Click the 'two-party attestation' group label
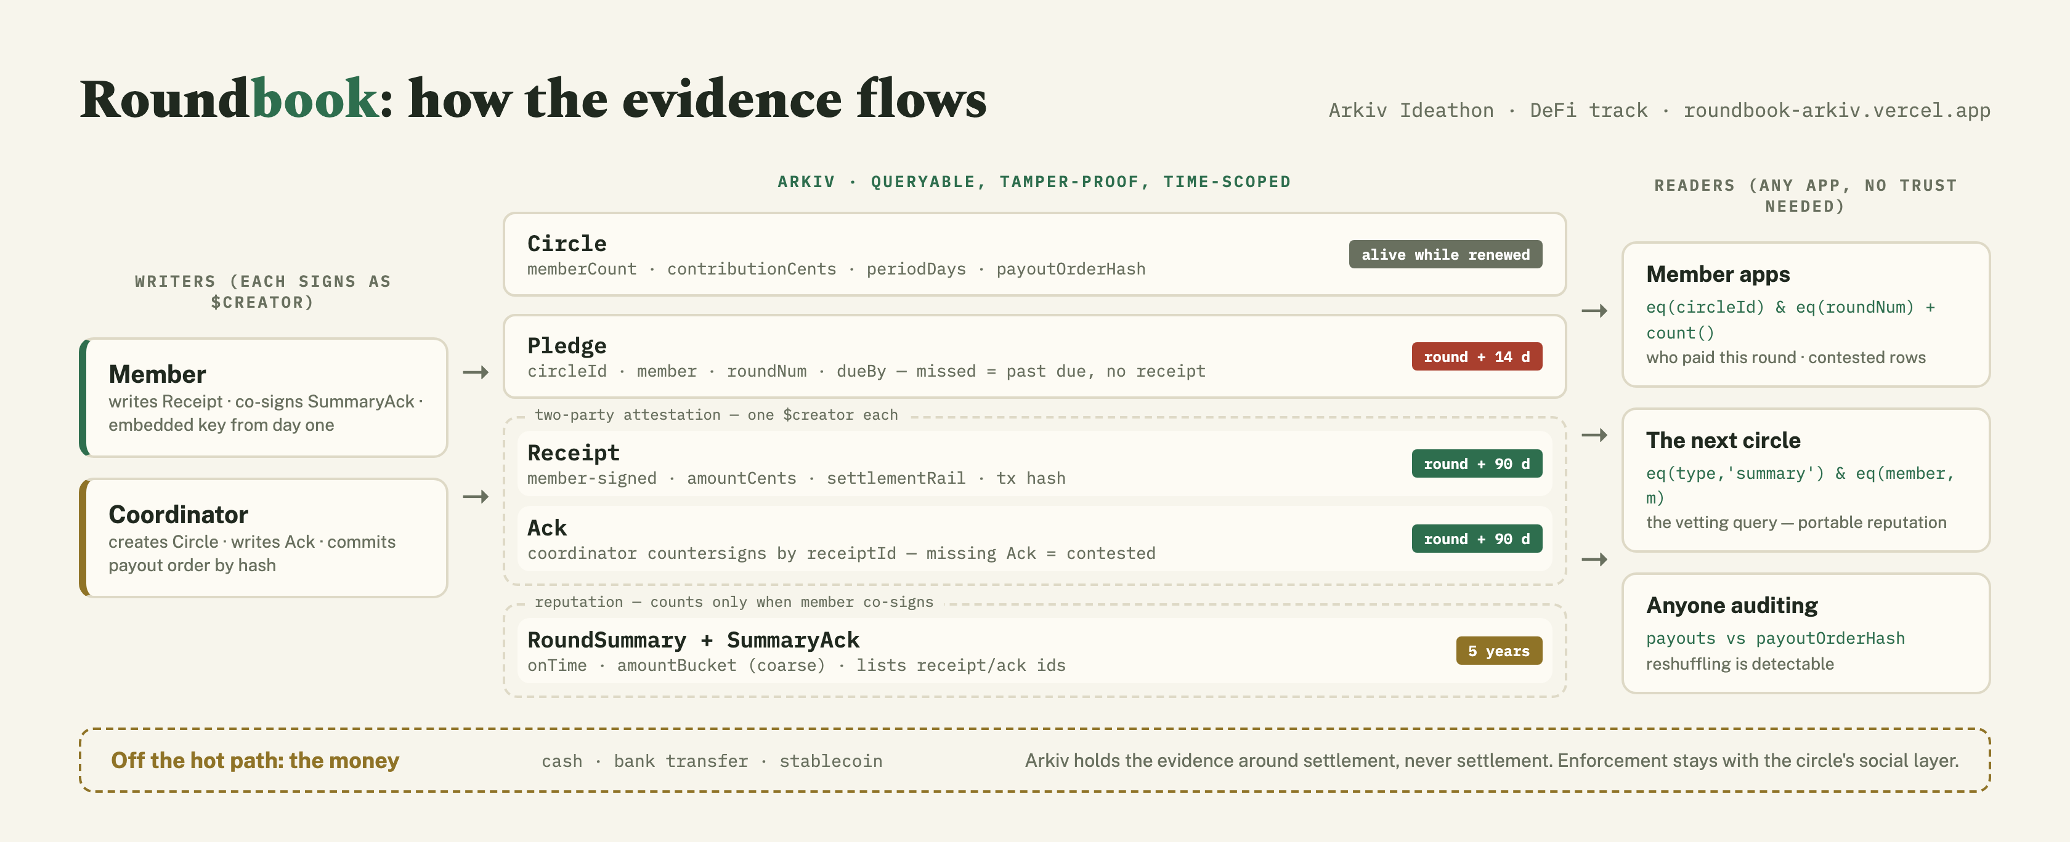 click(716, 415)
